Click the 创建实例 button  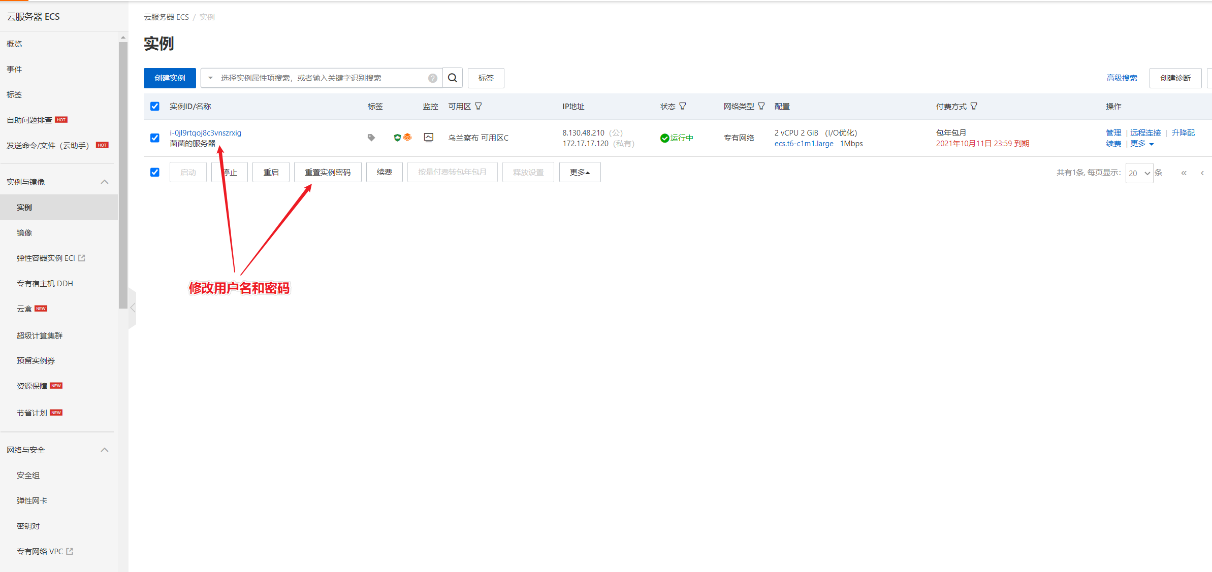[x=170, y=78]
